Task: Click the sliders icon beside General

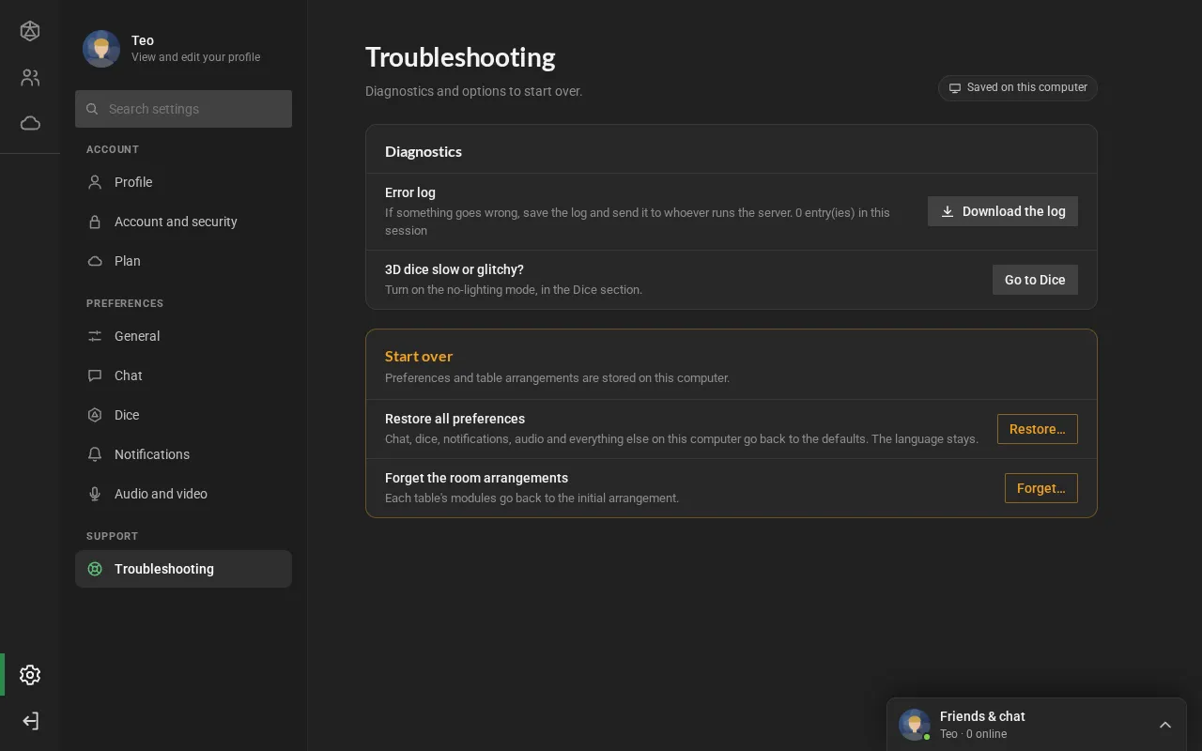Action: click(95, 336)
